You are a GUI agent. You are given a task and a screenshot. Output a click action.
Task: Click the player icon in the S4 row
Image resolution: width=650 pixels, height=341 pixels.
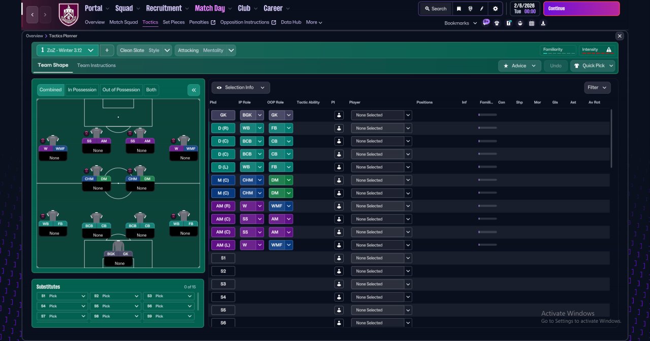coord(339,297)
